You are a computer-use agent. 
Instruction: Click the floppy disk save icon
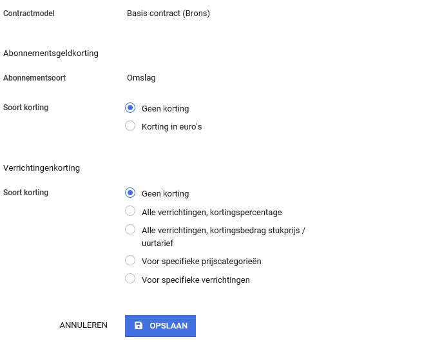[139, 326]
